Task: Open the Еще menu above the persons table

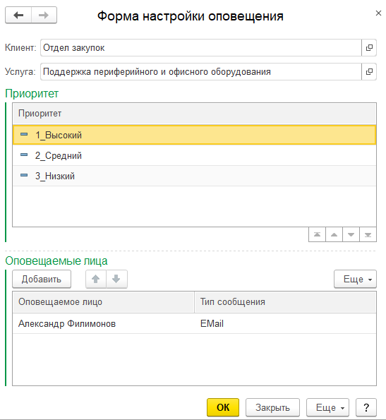Action: click(x=355, y=279)
